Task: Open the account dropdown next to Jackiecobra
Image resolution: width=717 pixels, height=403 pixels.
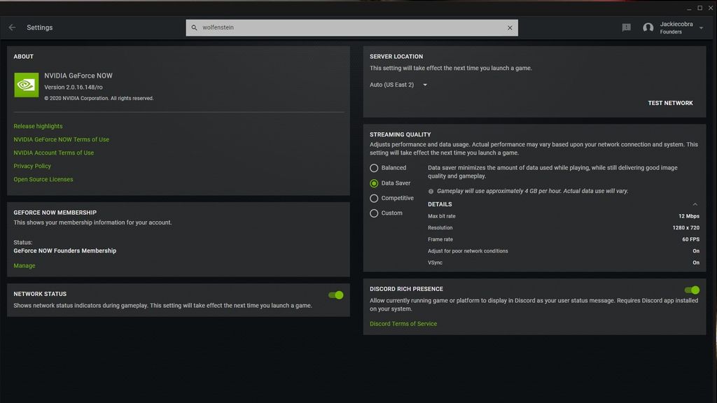Action: (x=700, y=27)
